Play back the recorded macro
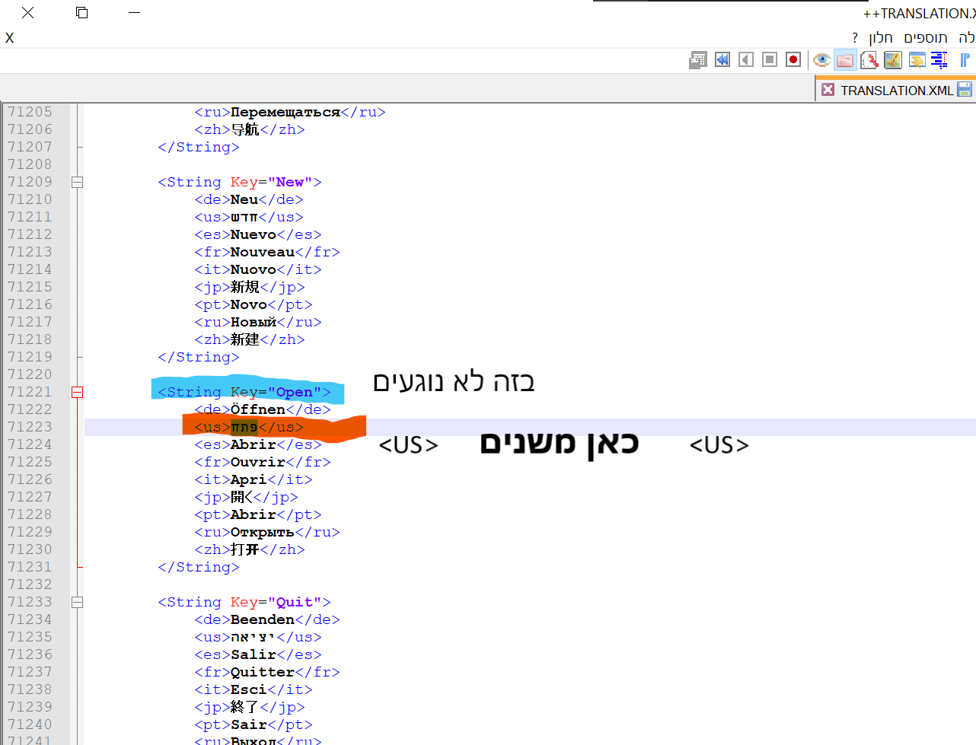This screenshot has height=745, width=976. [x=746, y=60]
